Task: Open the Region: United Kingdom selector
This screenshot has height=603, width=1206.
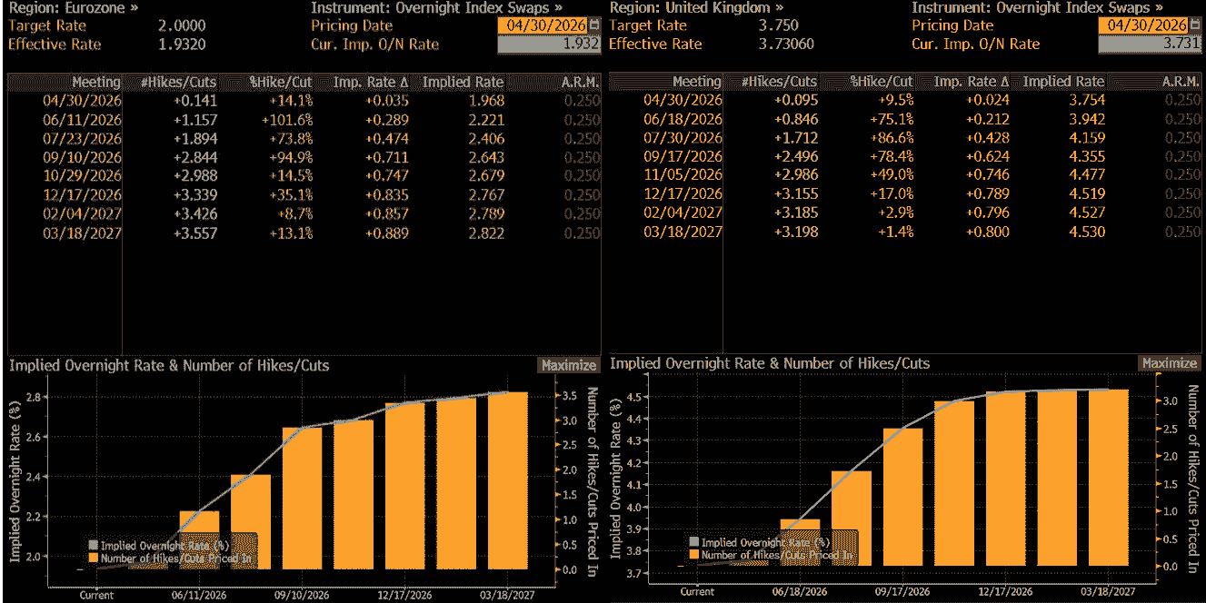Action: tap(696, 7)
